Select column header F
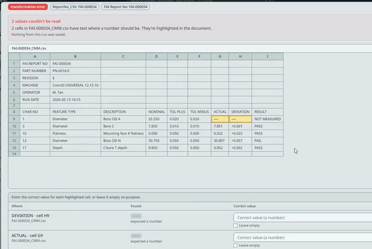This screenshot has height=249, width=372. click(x=199, y=57)
